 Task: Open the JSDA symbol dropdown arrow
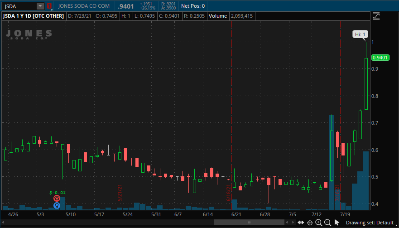(40, 6)
